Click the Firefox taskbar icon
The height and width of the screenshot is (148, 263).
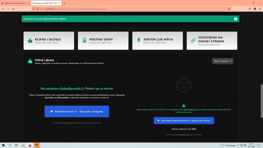[30, 145]
